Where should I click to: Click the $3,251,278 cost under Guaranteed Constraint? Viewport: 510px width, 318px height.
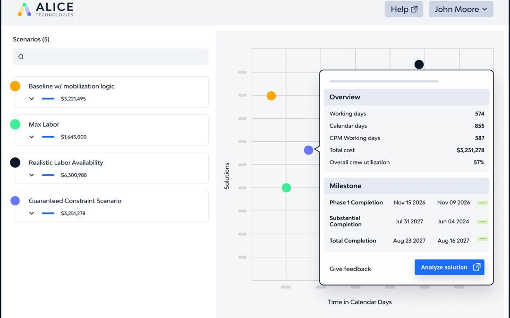coord(73,213)
